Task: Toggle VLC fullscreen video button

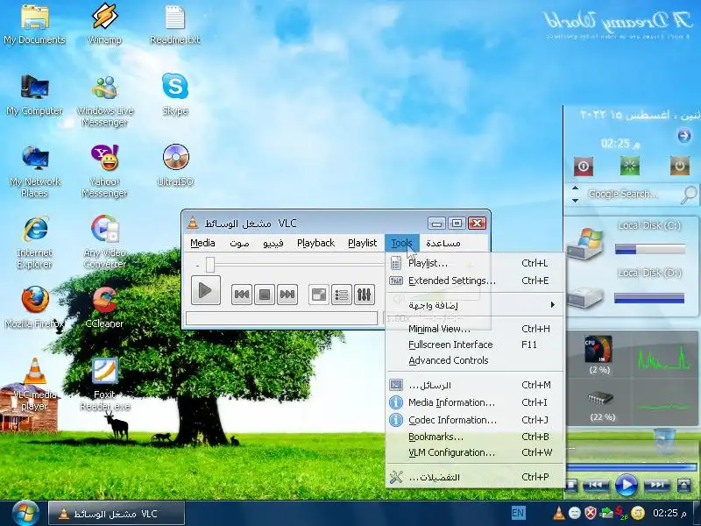Action: (319, 295)
